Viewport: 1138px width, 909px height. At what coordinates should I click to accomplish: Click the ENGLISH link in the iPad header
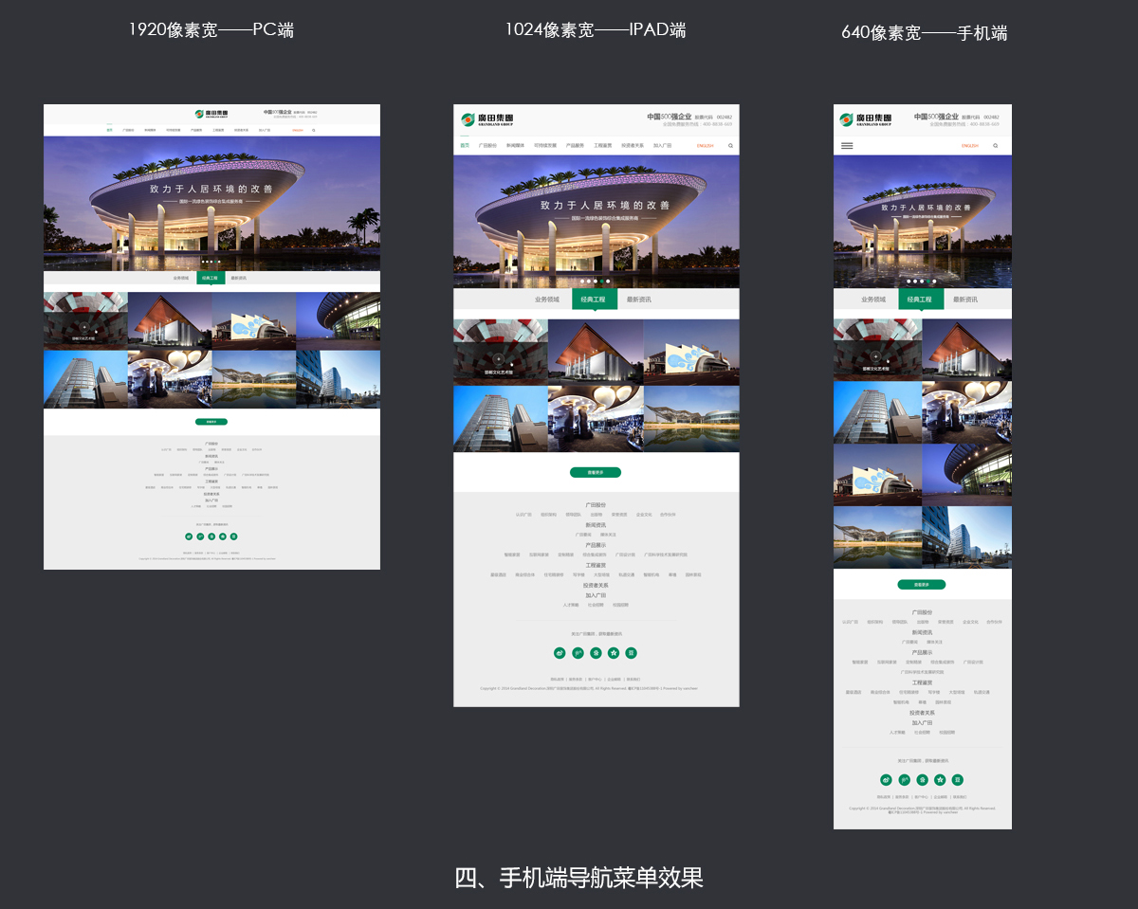[x=705, y=146]
